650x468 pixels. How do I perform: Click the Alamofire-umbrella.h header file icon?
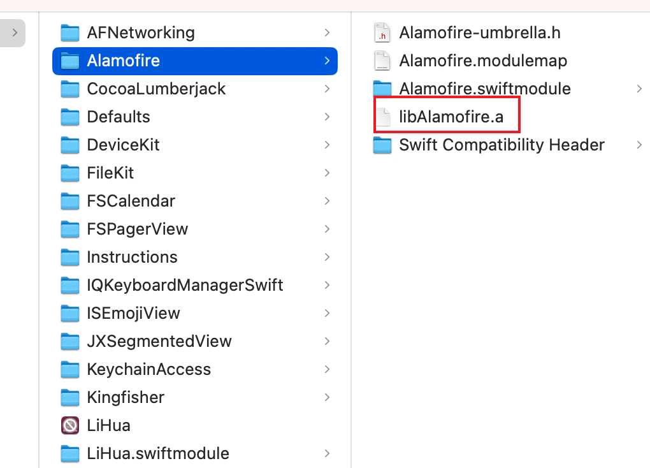[382, 33]
